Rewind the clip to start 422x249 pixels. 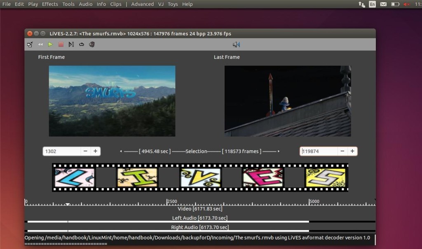pos(40,44)
